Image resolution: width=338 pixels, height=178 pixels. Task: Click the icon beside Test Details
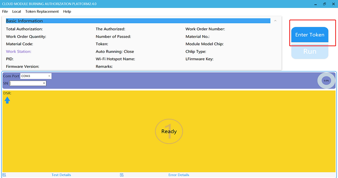pyautogui.click(x=4, y=175)
